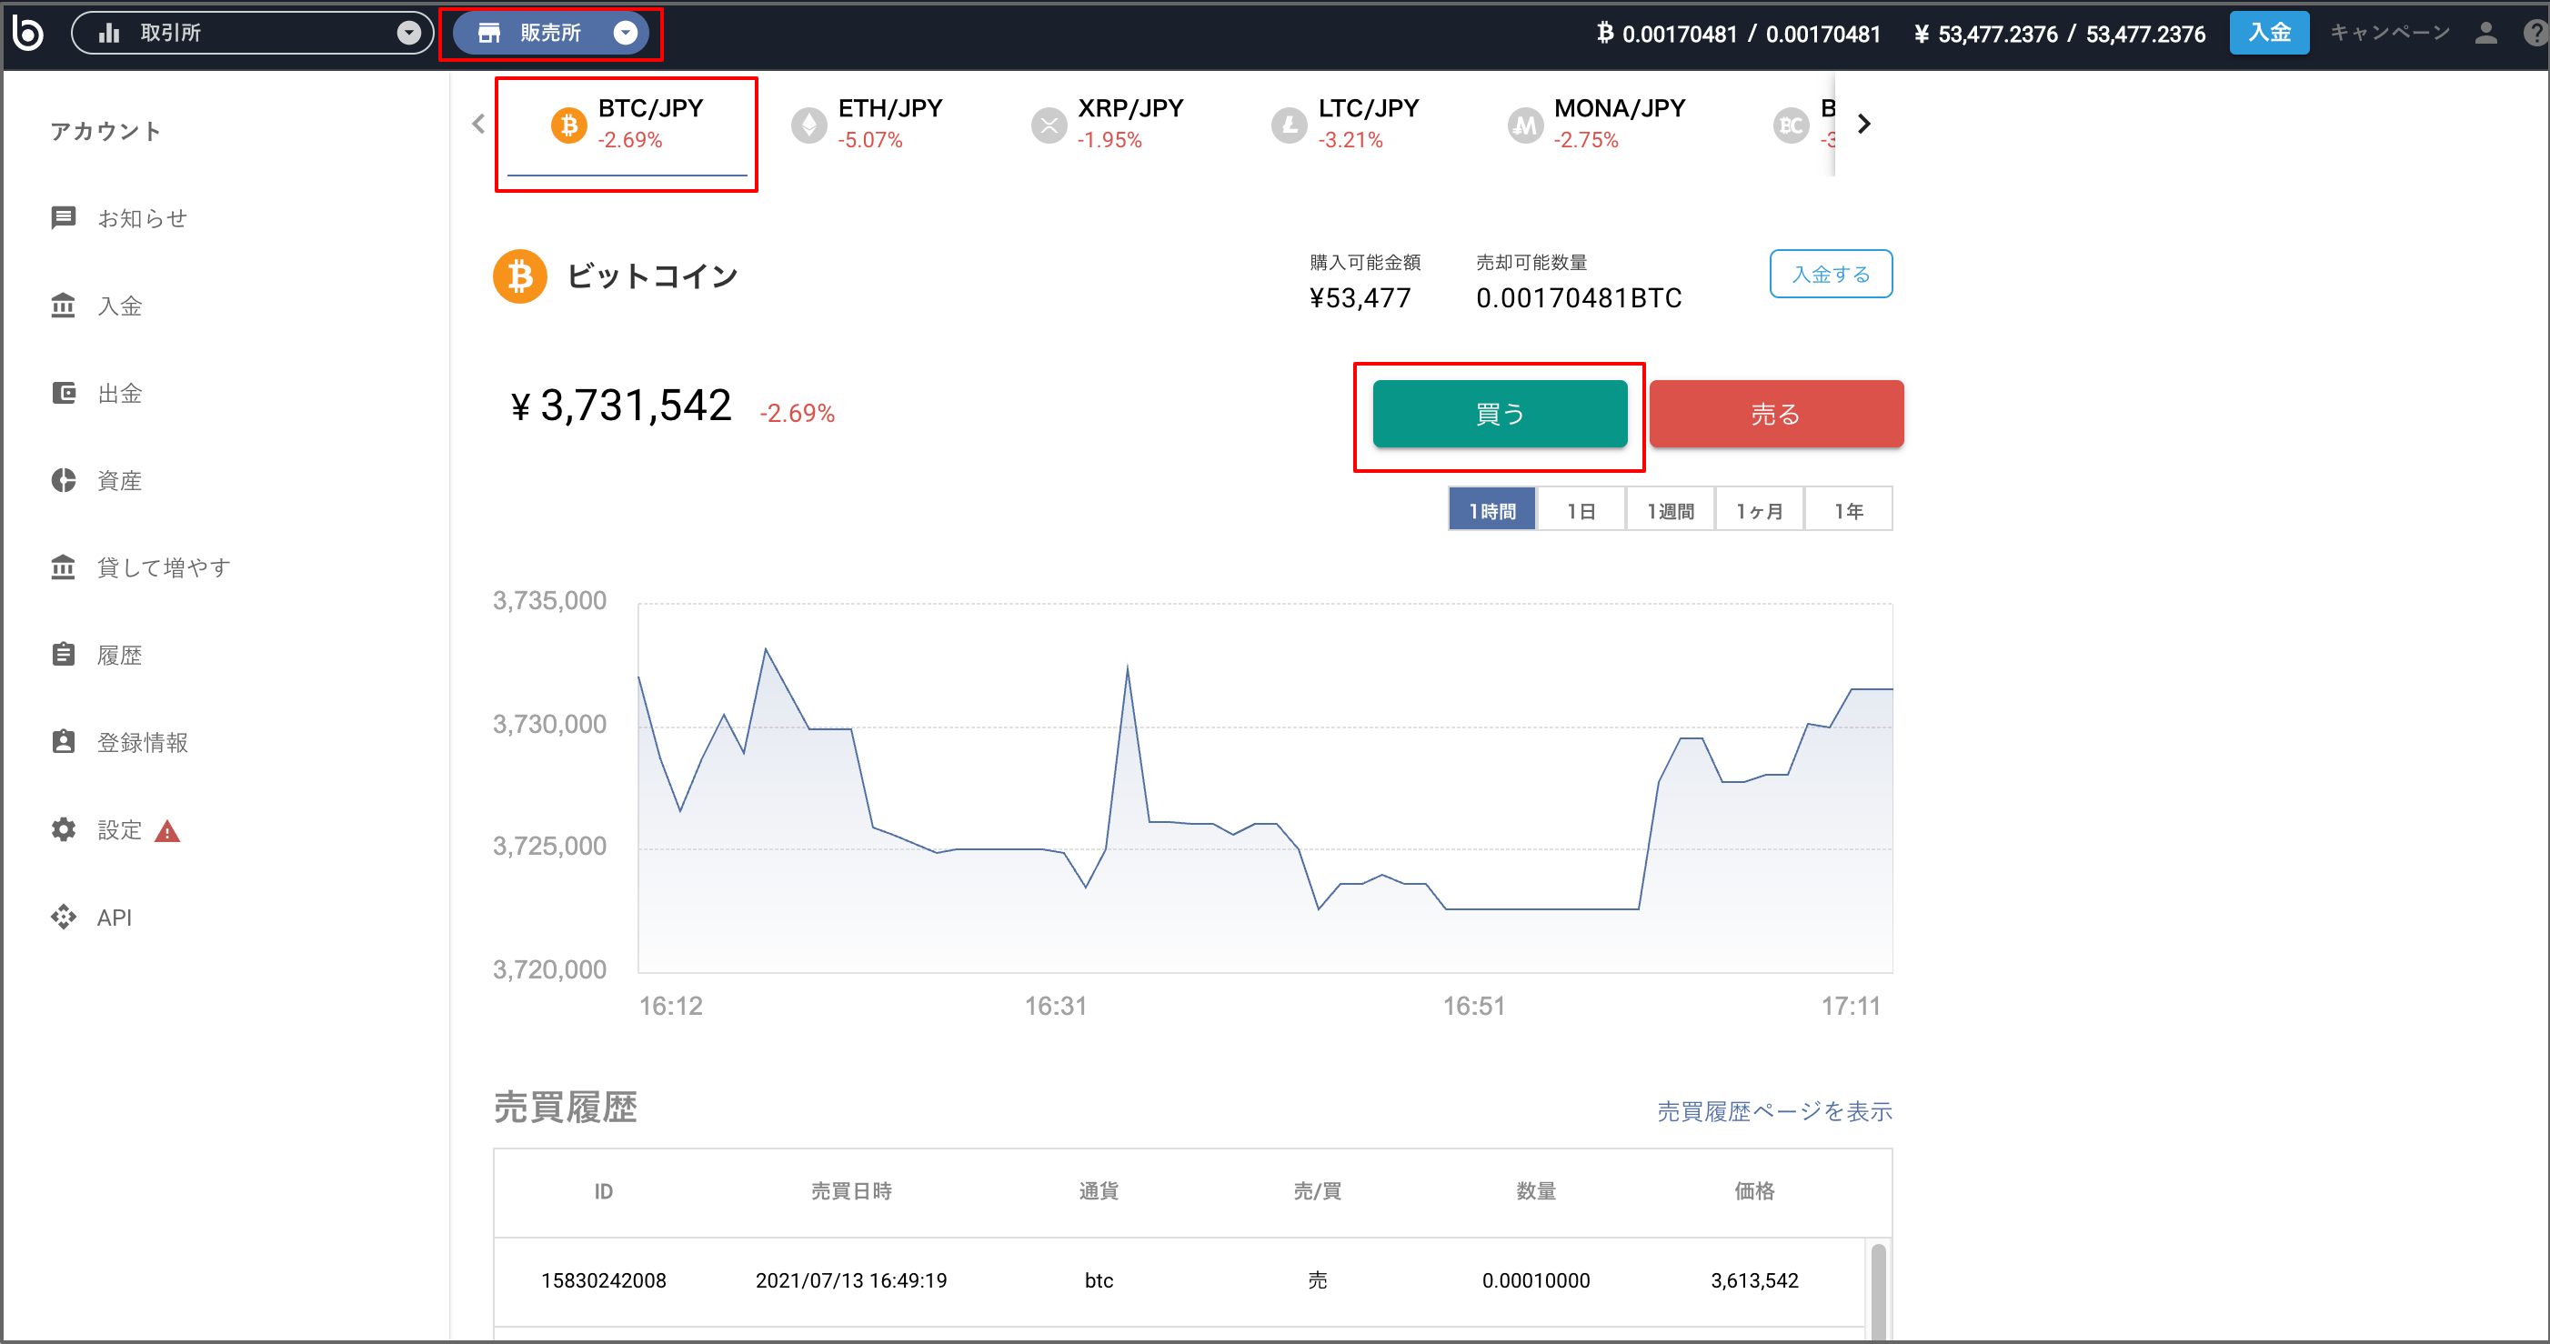The image size is (2550, 1344).
Task: Click the partially hidden BCC coin icon
Action: pyautogui.click(x=1790, y=125)
